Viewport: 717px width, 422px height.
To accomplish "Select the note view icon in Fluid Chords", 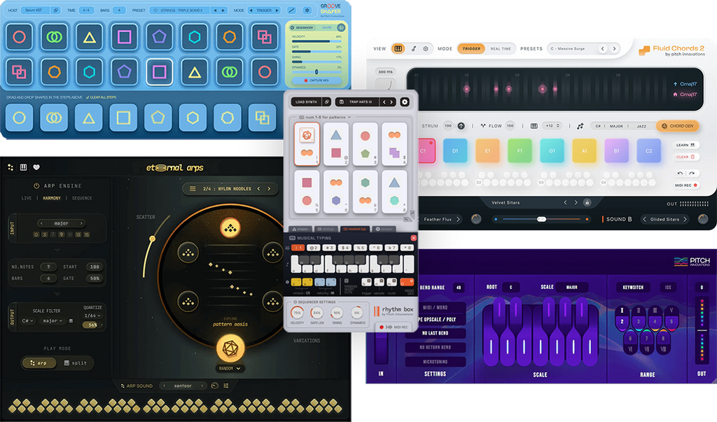I will click(413, 48).
